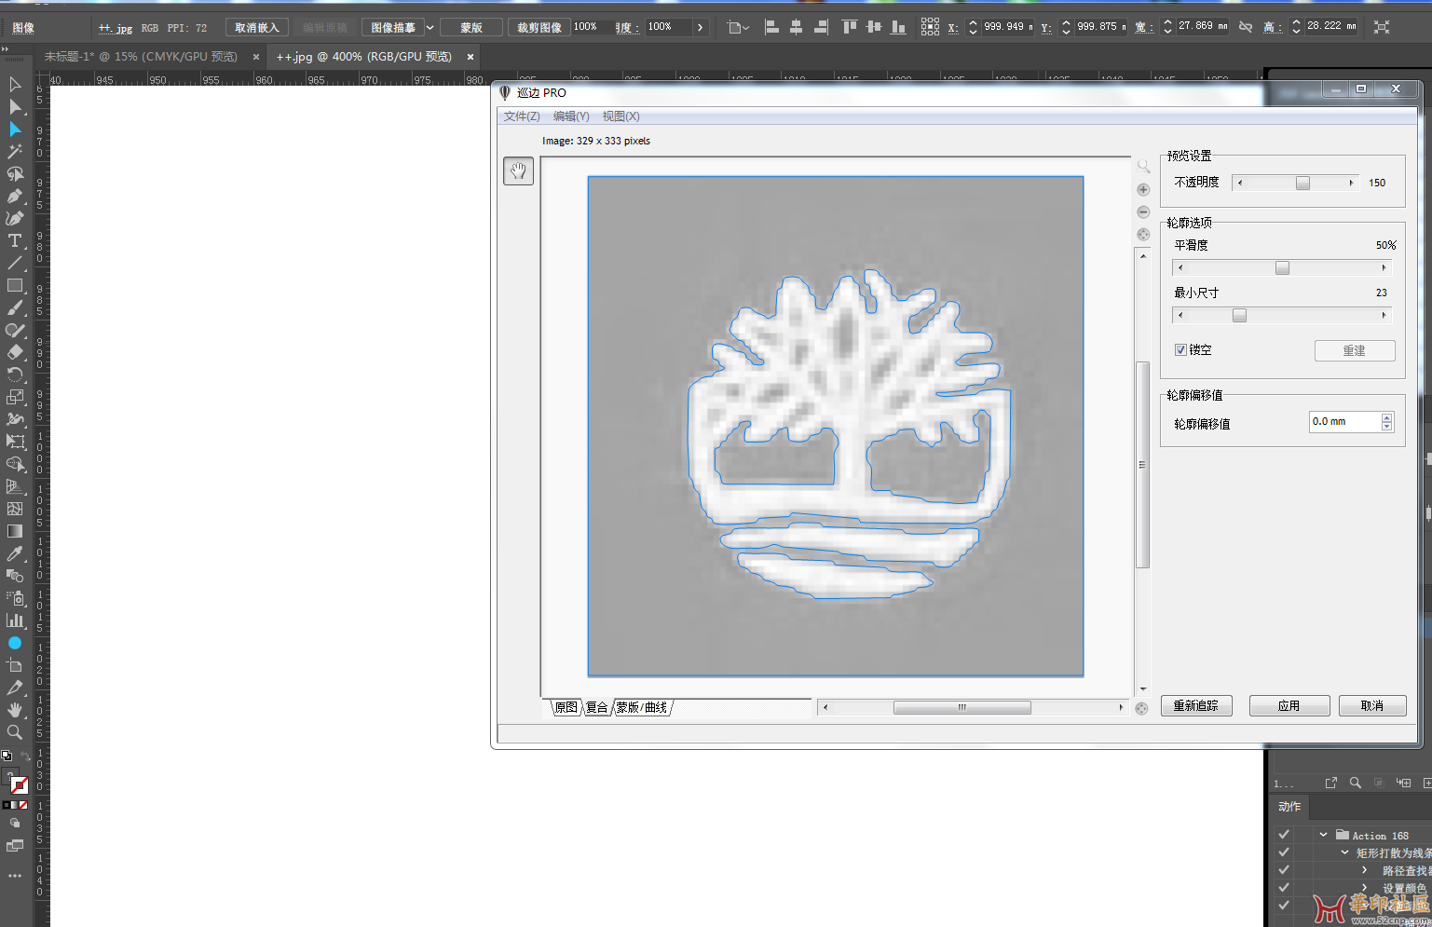
Task: Select the Zoom tool in Illustrator toolbar
Action: [15, 732]
